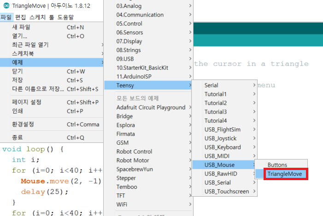
Task: Click the Arduino logo icon in the title bar
Action: tap(6, 6)
